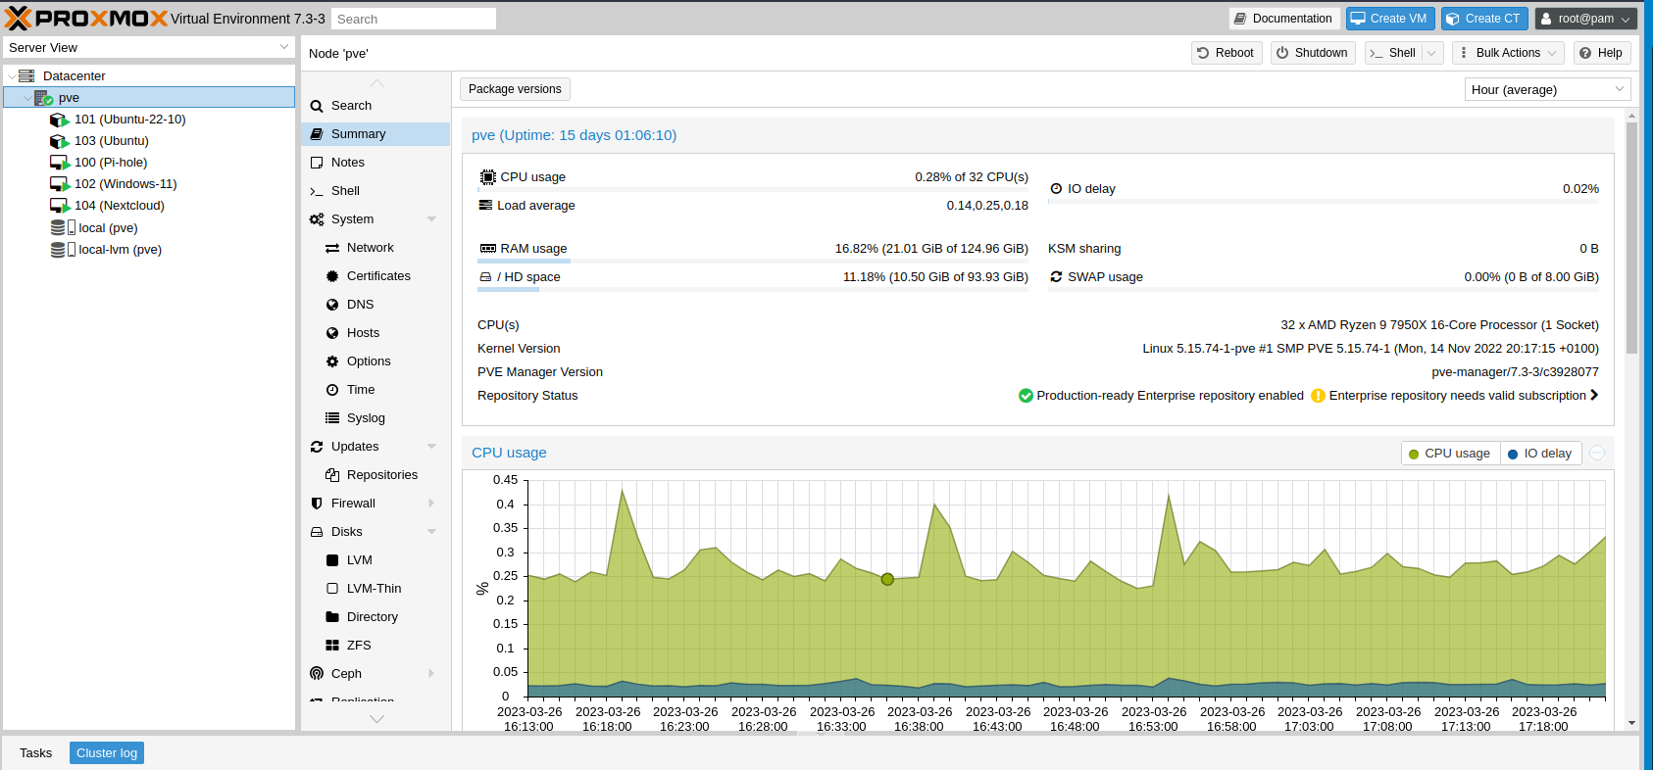Collapse the System menu section arrow

431,219
